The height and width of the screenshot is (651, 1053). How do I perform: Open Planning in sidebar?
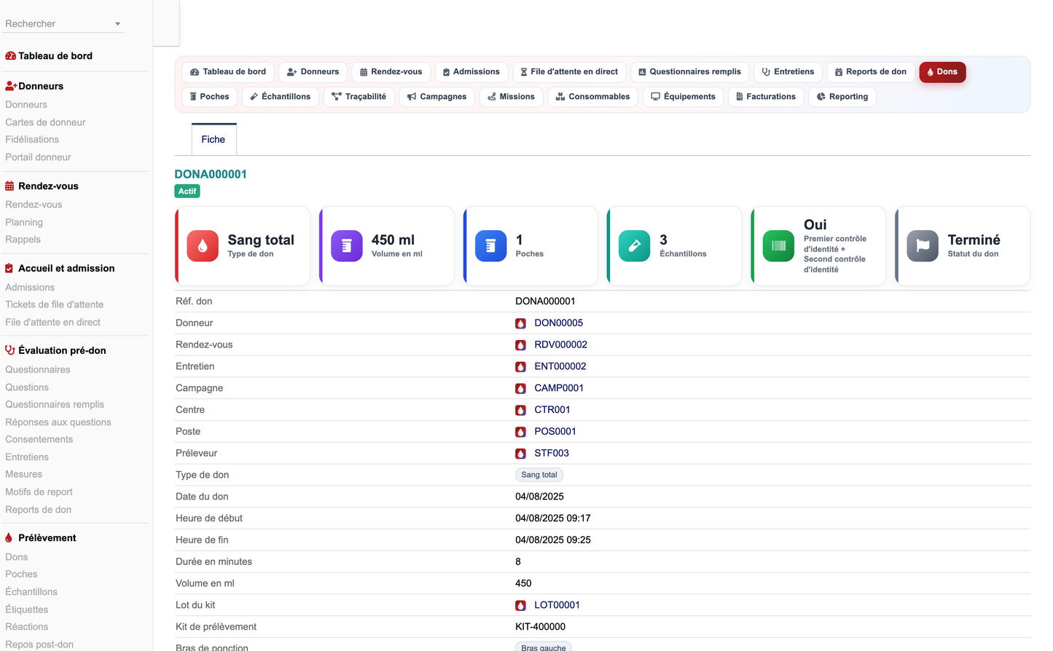24,223
